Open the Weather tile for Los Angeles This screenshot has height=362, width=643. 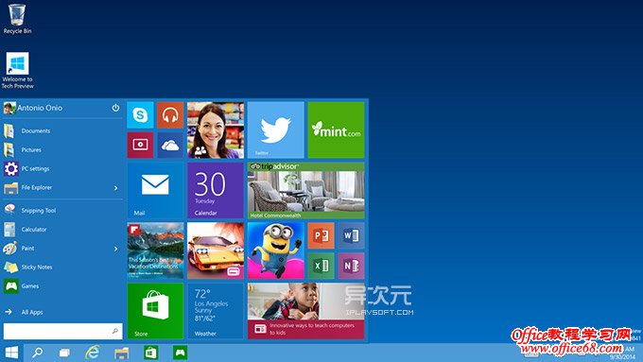(x=216, y=311)
